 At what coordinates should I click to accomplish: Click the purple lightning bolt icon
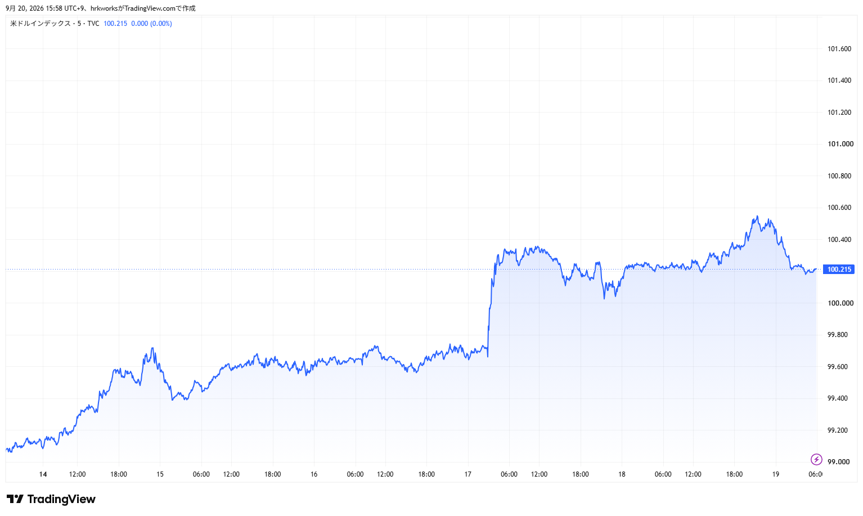[x=816, y=460]
